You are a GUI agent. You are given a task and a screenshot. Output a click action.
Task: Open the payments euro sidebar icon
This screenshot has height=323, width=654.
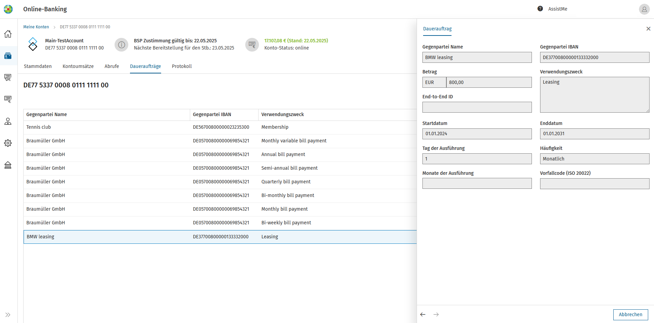[x=8, y=78]
